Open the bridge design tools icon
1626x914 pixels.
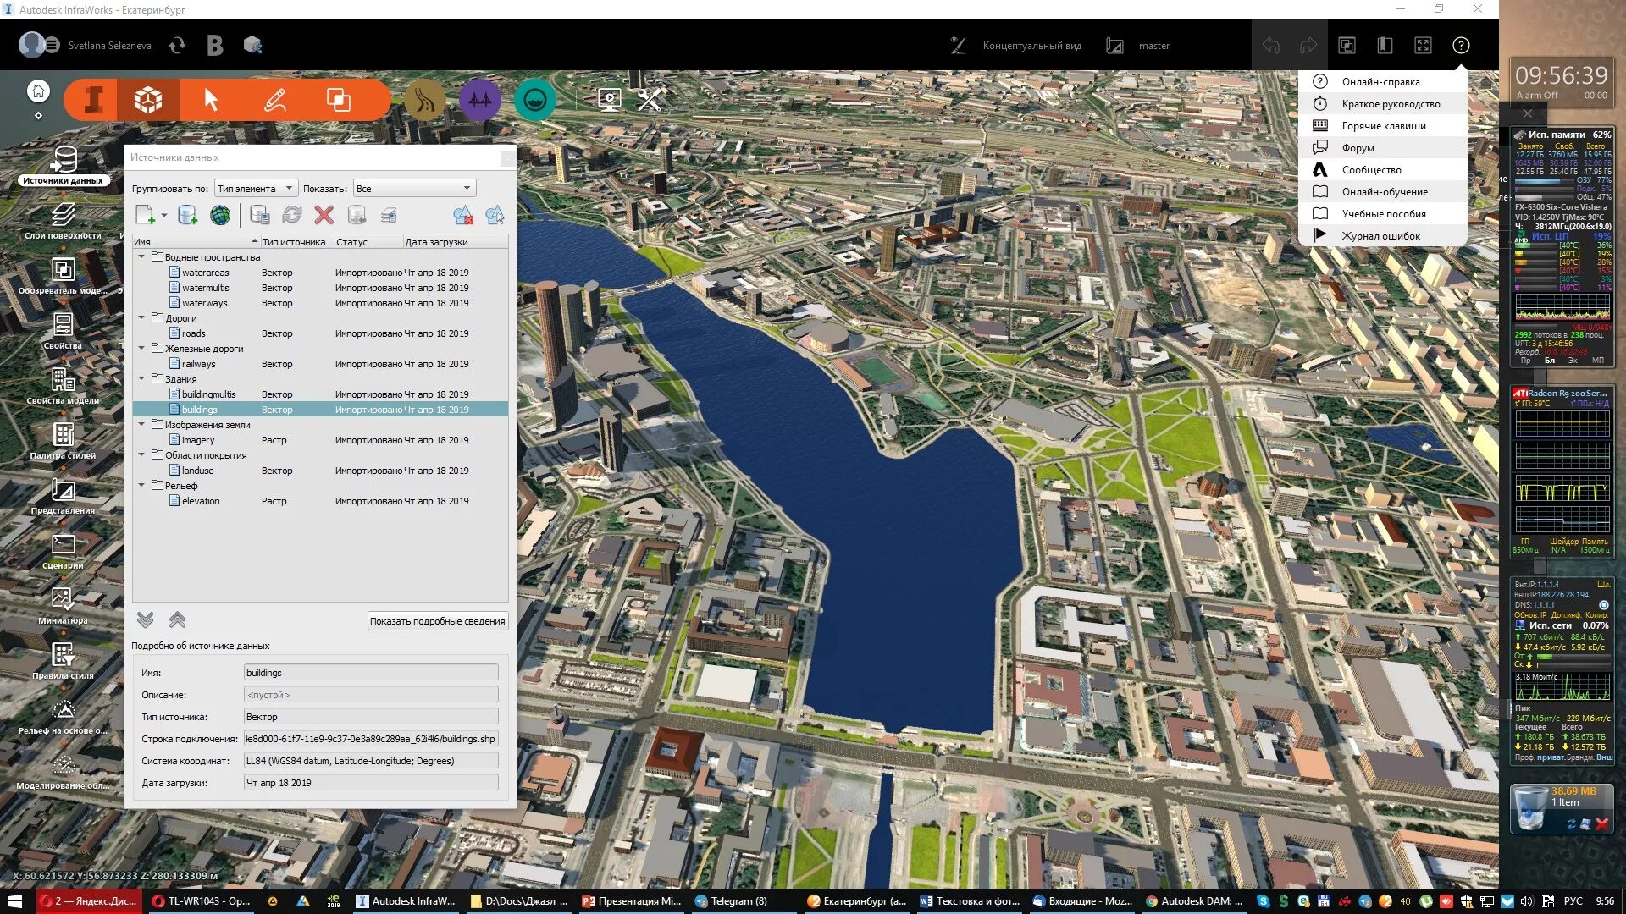(479, 101)
